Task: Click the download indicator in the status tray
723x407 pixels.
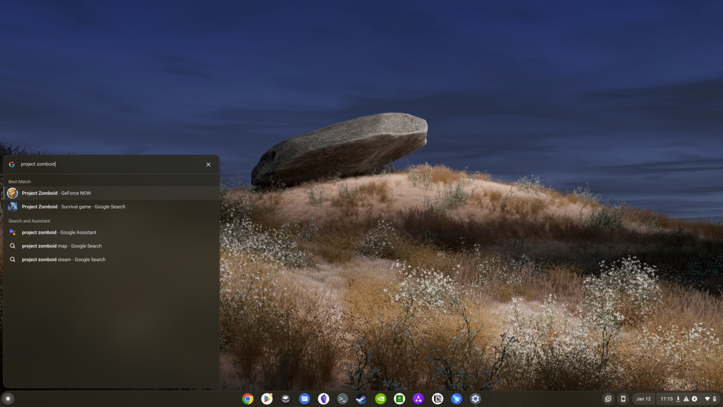Action: click(678, 399)
